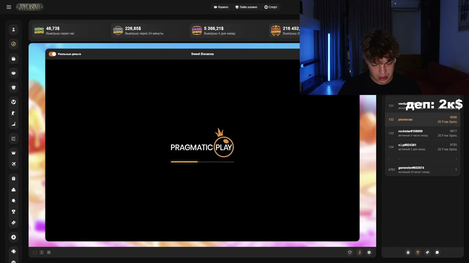
Task: Open the gift box sidebar icon
Action: coord(14,179)
